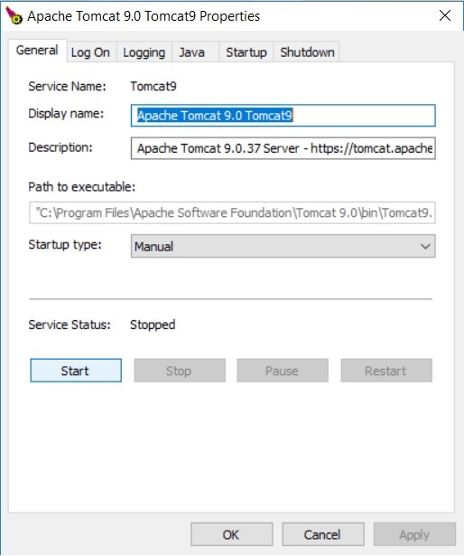
Task: Open the Java tab
Action: (191, 52)
